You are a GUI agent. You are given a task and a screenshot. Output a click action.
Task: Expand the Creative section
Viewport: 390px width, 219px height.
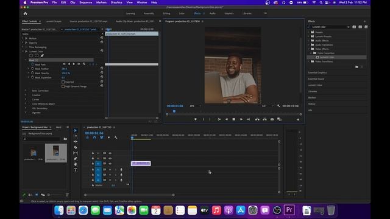coord(26,95)
